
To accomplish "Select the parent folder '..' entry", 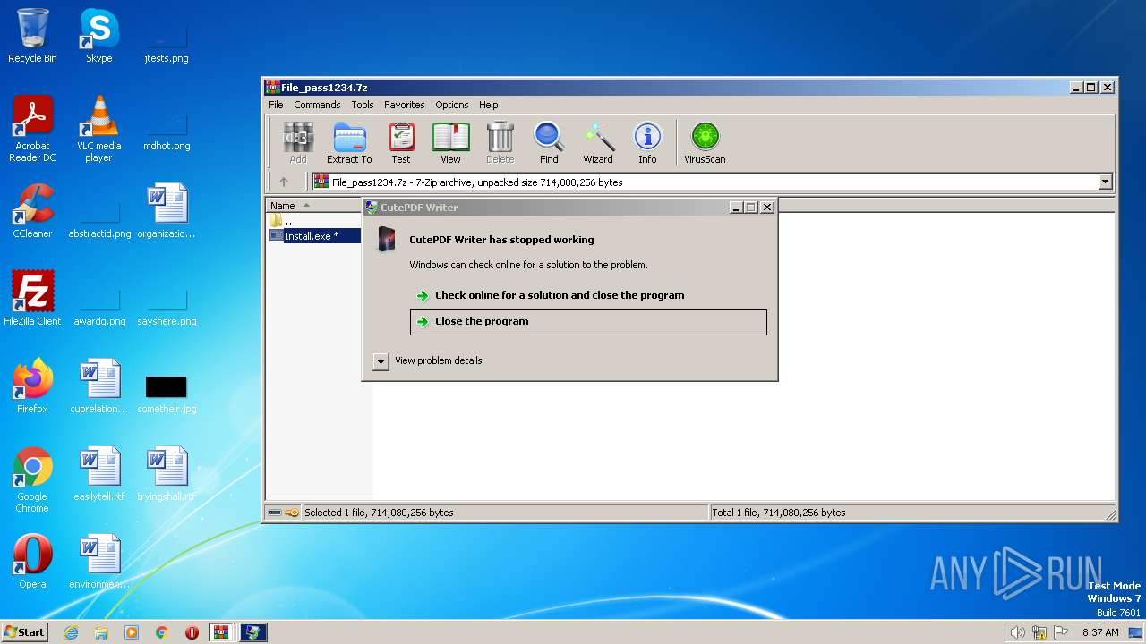I will pyautogui.click(x=282, y=220).
